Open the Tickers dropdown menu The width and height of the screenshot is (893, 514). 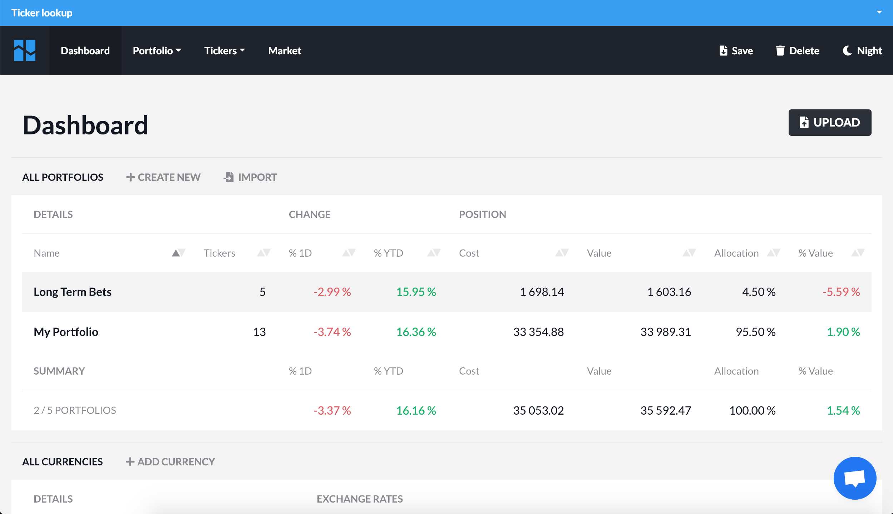coord(224,50)
